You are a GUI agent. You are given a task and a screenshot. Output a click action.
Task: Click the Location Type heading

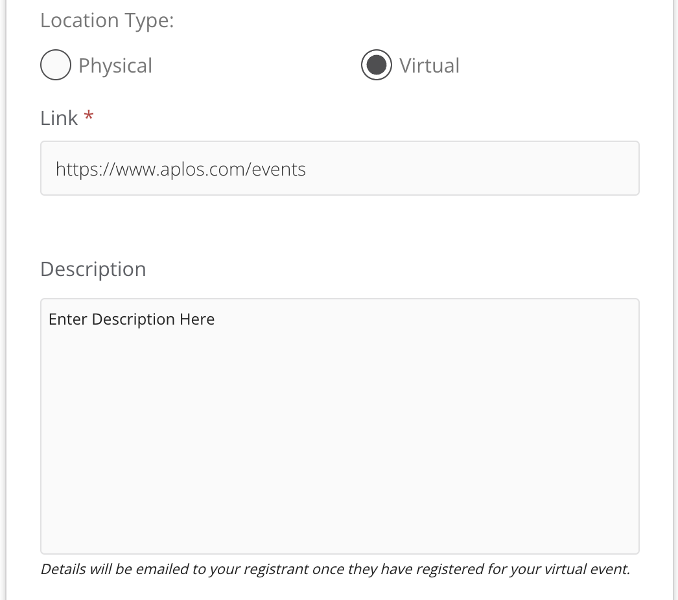107,20
